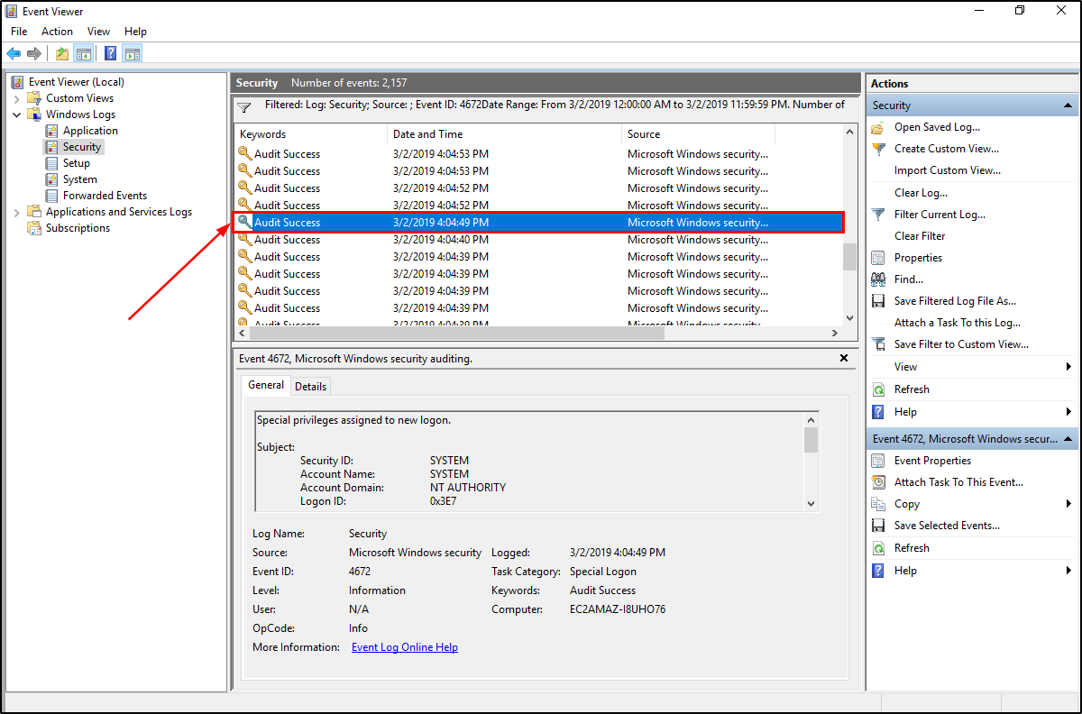Open Event Log Online Help link
The image size is (1082, 714).
(404, 647)
